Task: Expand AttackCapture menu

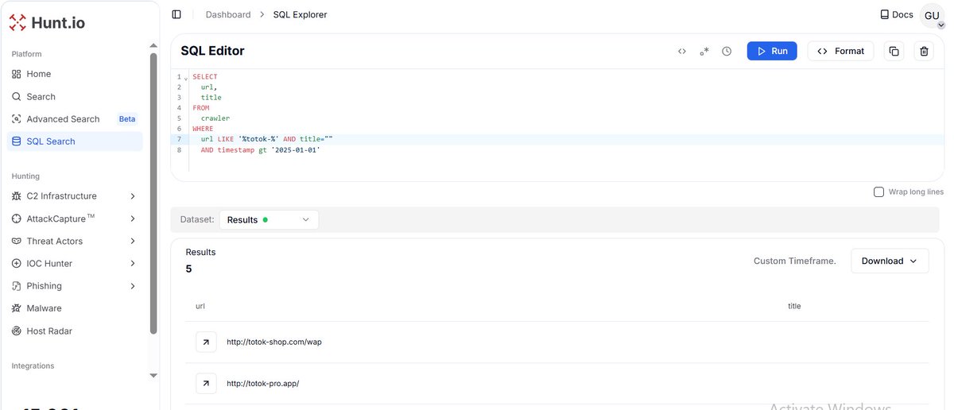Action: click(x=76, y=219)
